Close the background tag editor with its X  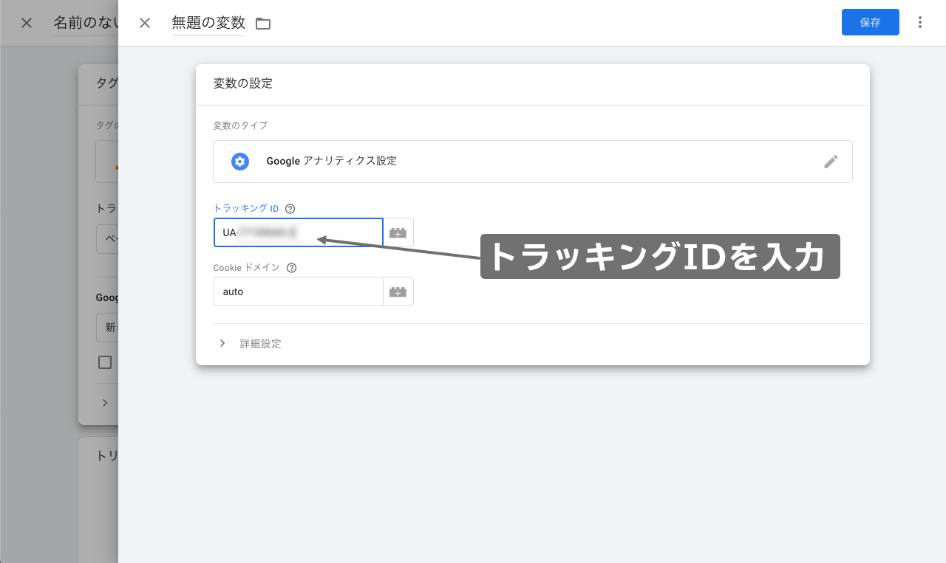click(x=26, y=22)
